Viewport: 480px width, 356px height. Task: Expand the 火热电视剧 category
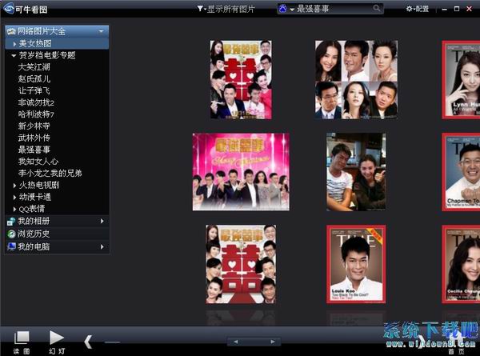(x=14, y=186)
